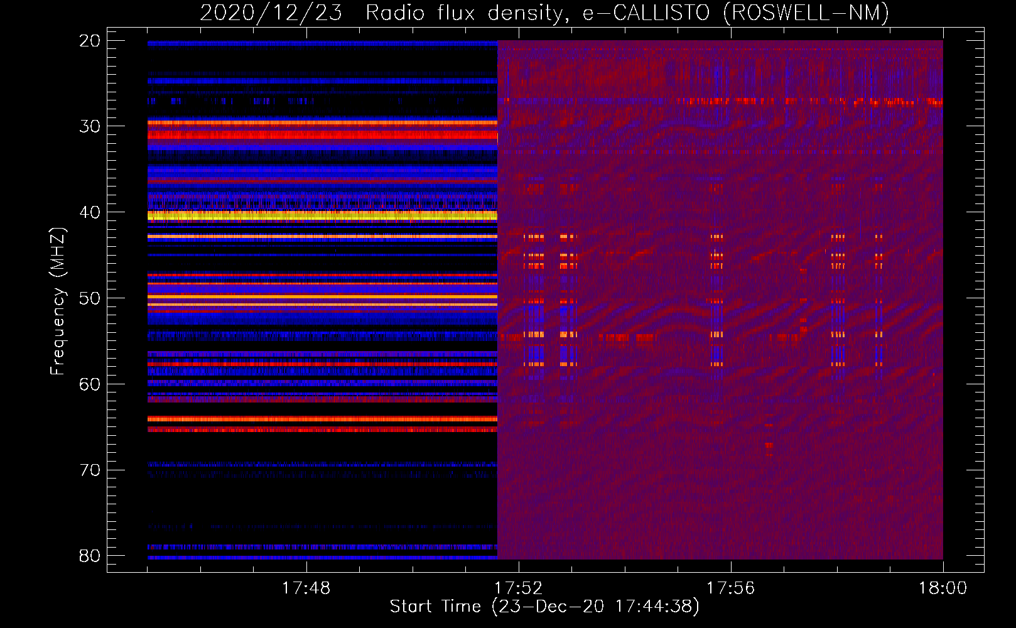Click the 80 MHz frequency tick label
The image size is (1016, 628).
[90, 556]
